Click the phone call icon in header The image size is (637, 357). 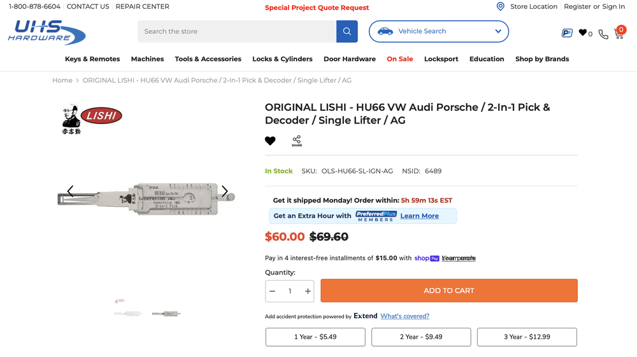point(603,34)
